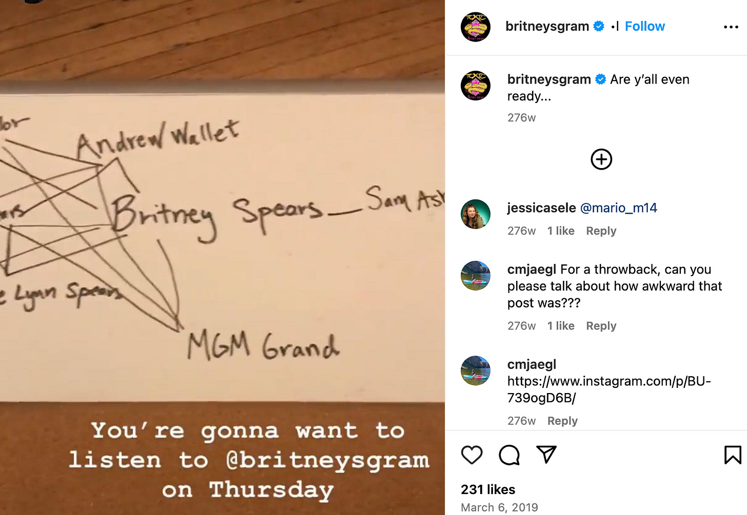Screen dimensions: 747x515
Task: Open jessicasele's profile avatar
Action: coord(476,214)
